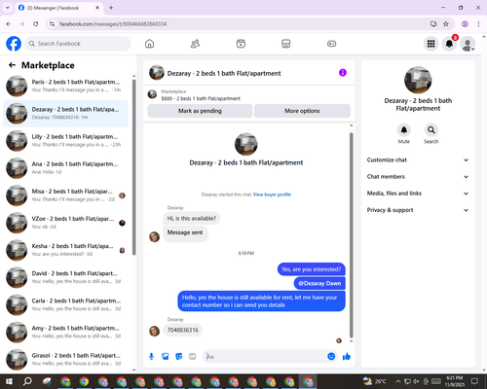This screenshot has height=389, width=487.
Task: Open the Facebook Home icon
Action: [149, 44]
